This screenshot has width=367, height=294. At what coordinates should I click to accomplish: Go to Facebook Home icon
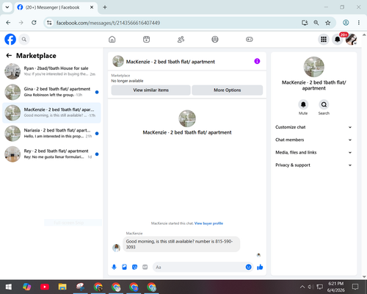pyautogui.click(x=112, y=39)
